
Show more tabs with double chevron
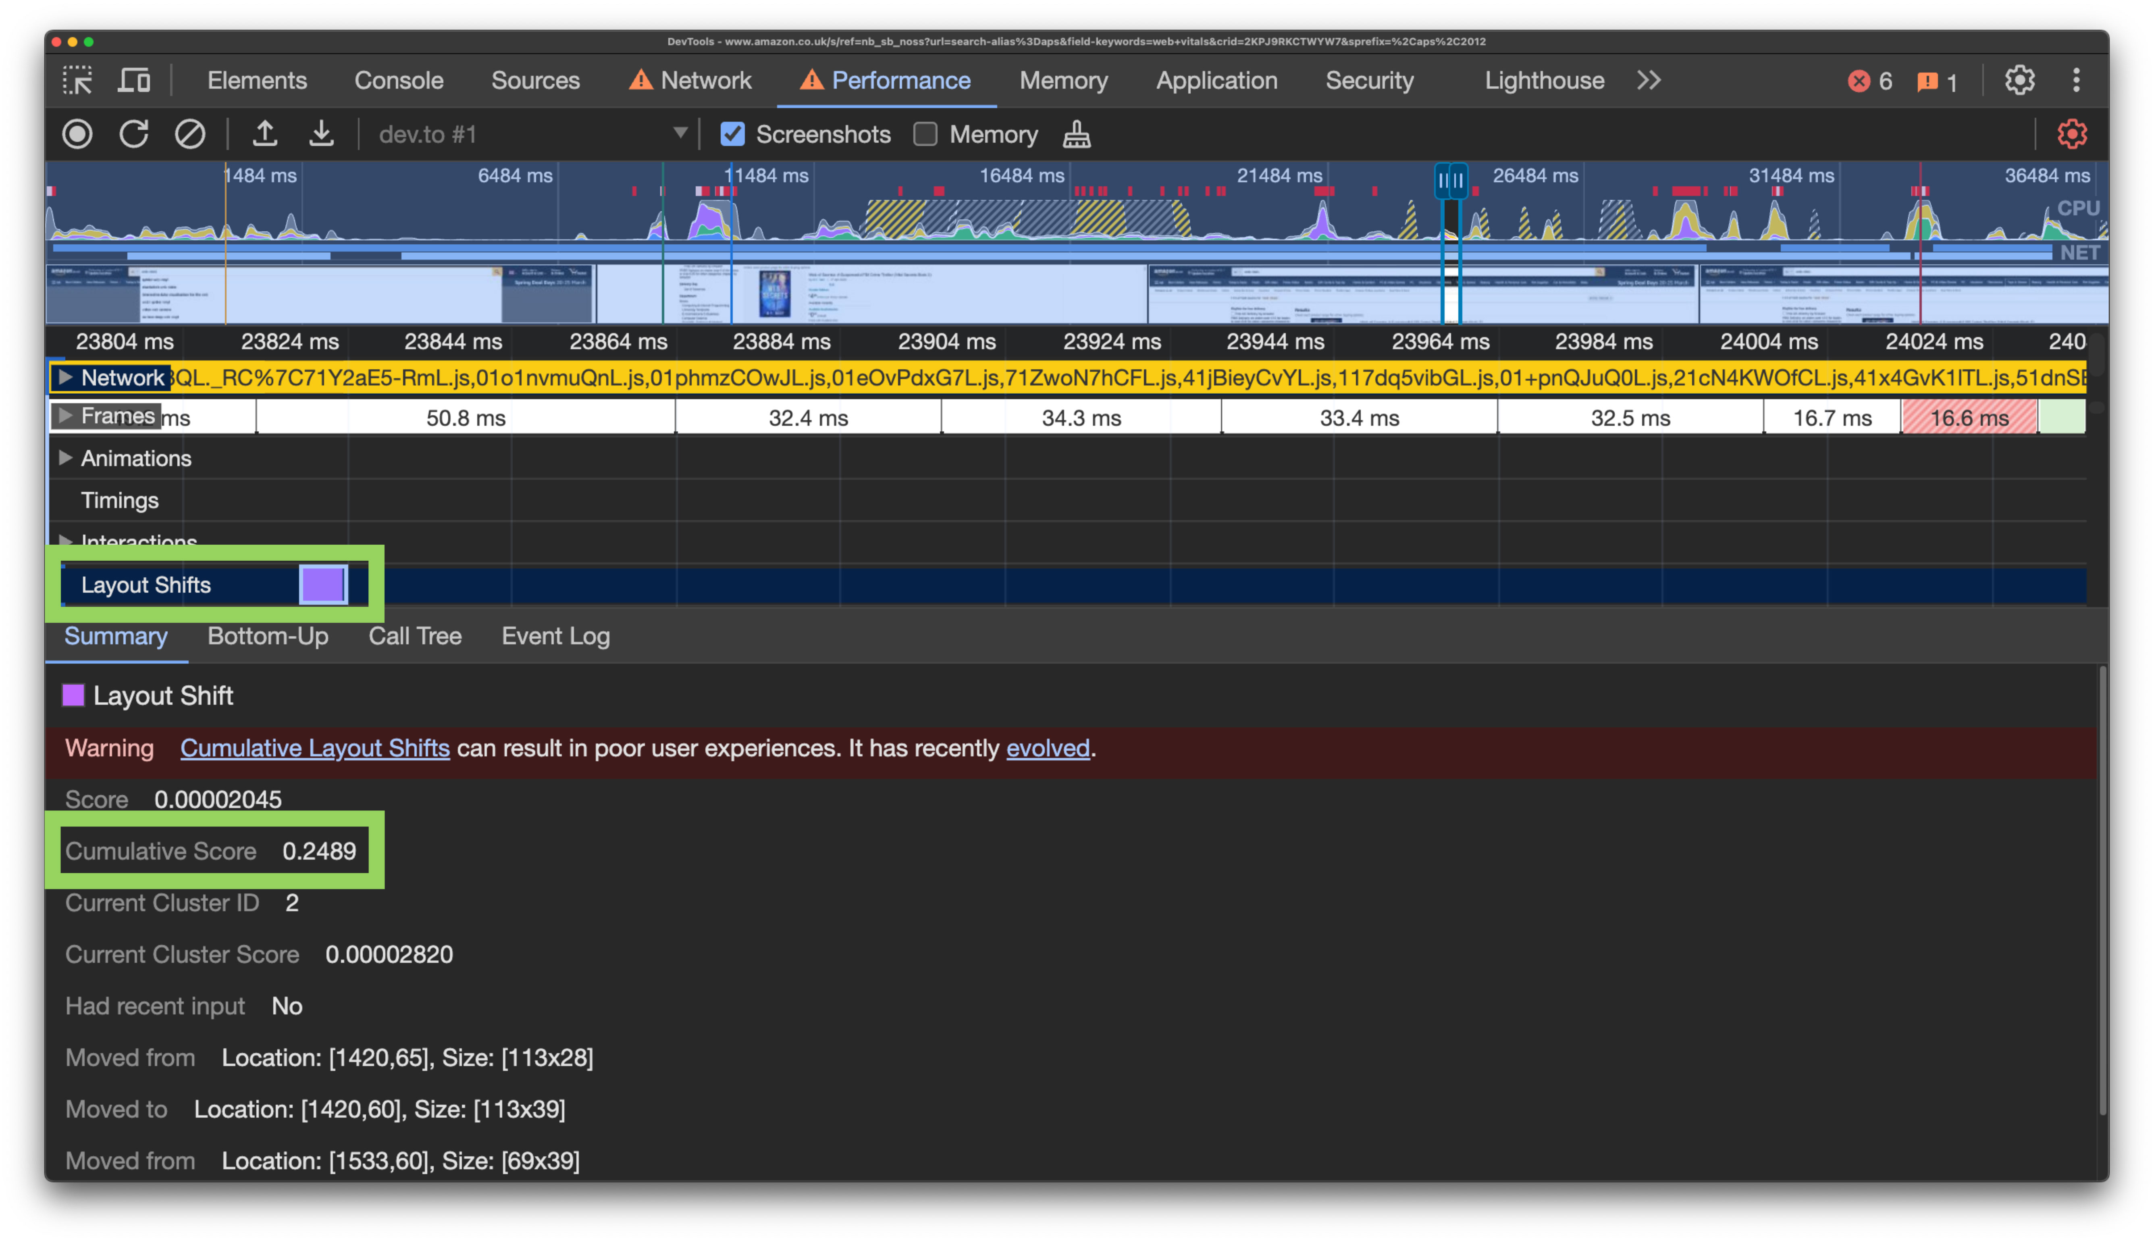pos(1650,80)
